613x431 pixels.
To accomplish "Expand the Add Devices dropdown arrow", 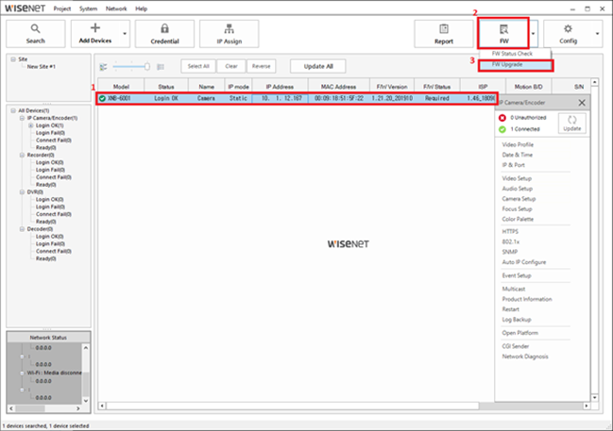I will (124, 34).
